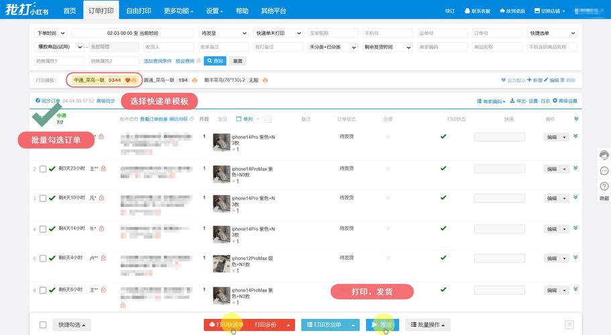
Task: Select the checkbox for order row 4
Action: tap(43, 228)
